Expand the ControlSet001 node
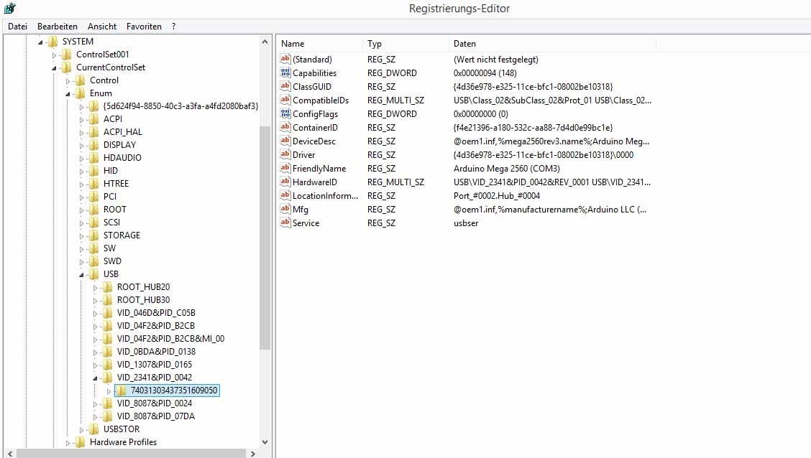811x458 pixels. point(55,55)
